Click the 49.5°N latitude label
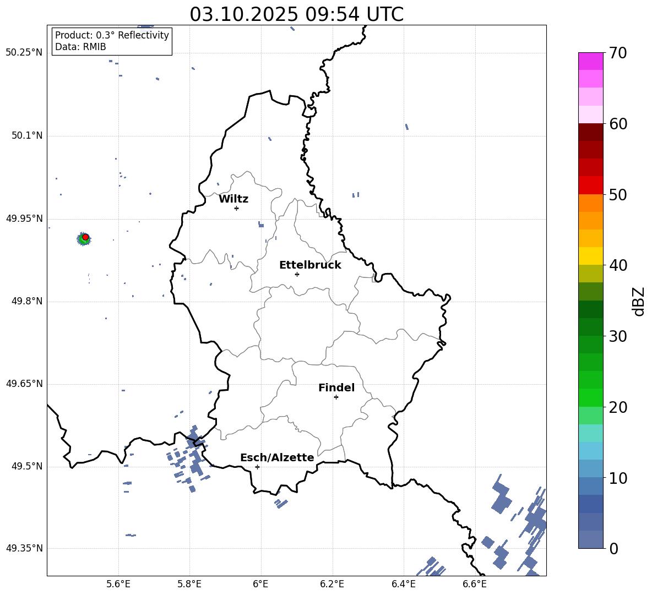Viewport: 652px width, 595px height. (x=27, y=466)
